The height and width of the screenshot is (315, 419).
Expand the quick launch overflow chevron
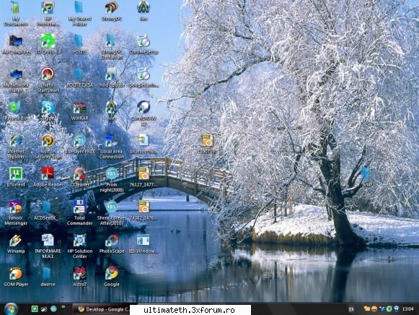(x=63, y=307)
